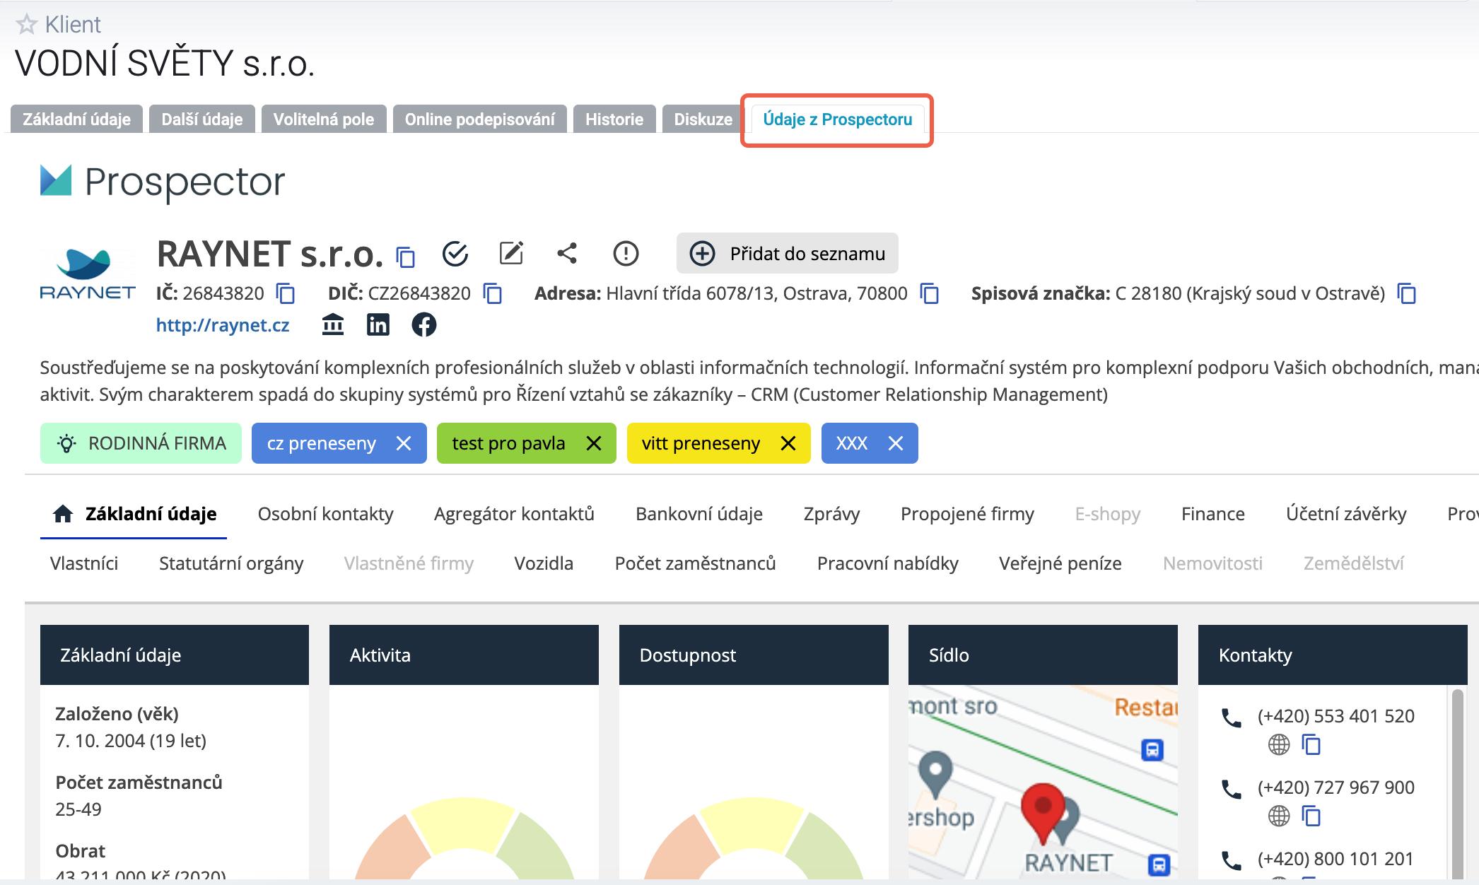
Task: Open the Zprávy section
Action: tap(831, 514)
